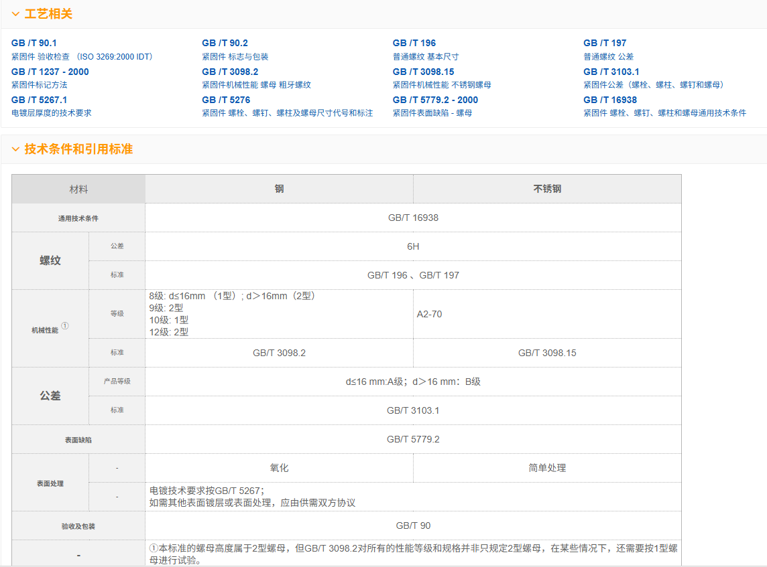The width and height of the screenshot is (767, 567).
Task: Open the GB/T 90.2 标志与包装 link
Action: pyautogui.click(x=225, y=43)
